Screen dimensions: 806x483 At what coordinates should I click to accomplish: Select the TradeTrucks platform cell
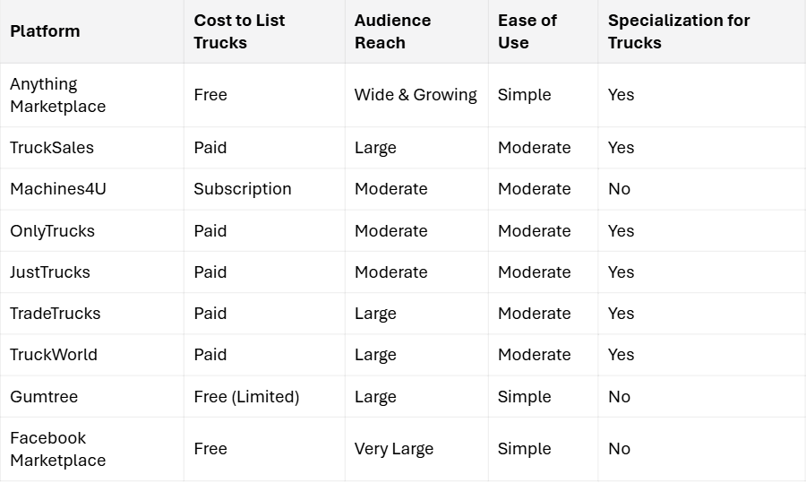coord(55,314)
